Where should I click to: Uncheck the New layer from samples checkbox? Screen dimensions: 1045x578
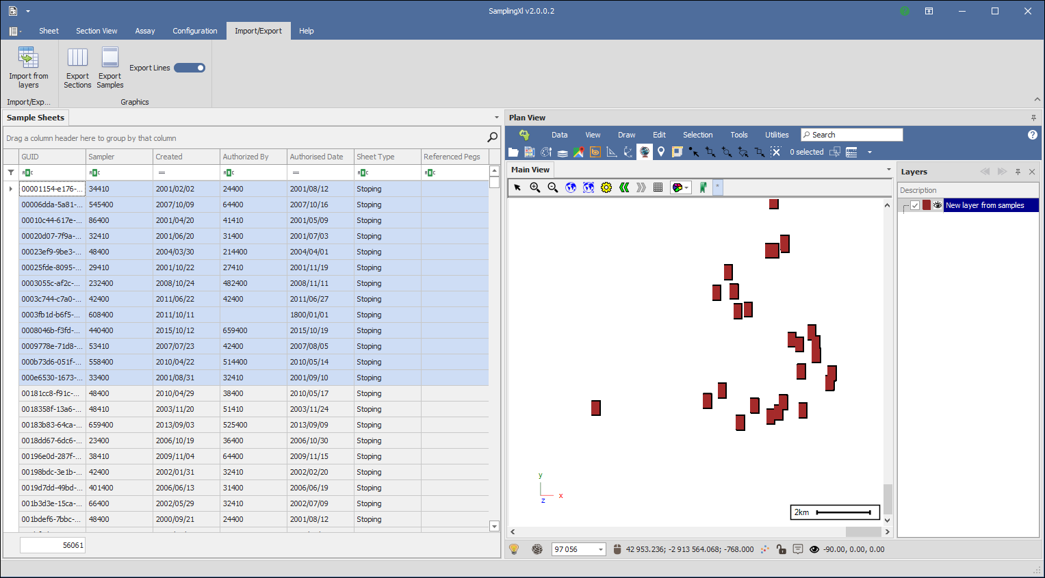coord(915,205)
